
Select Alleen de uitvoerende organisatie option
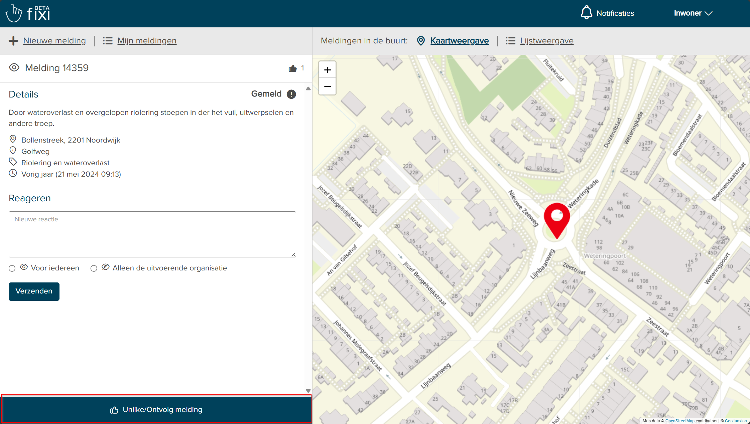coord(94,268)
